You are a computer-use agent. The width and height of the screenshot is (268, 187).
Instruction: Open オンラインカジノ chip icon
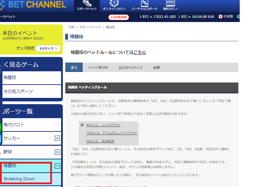click(114, 6)
